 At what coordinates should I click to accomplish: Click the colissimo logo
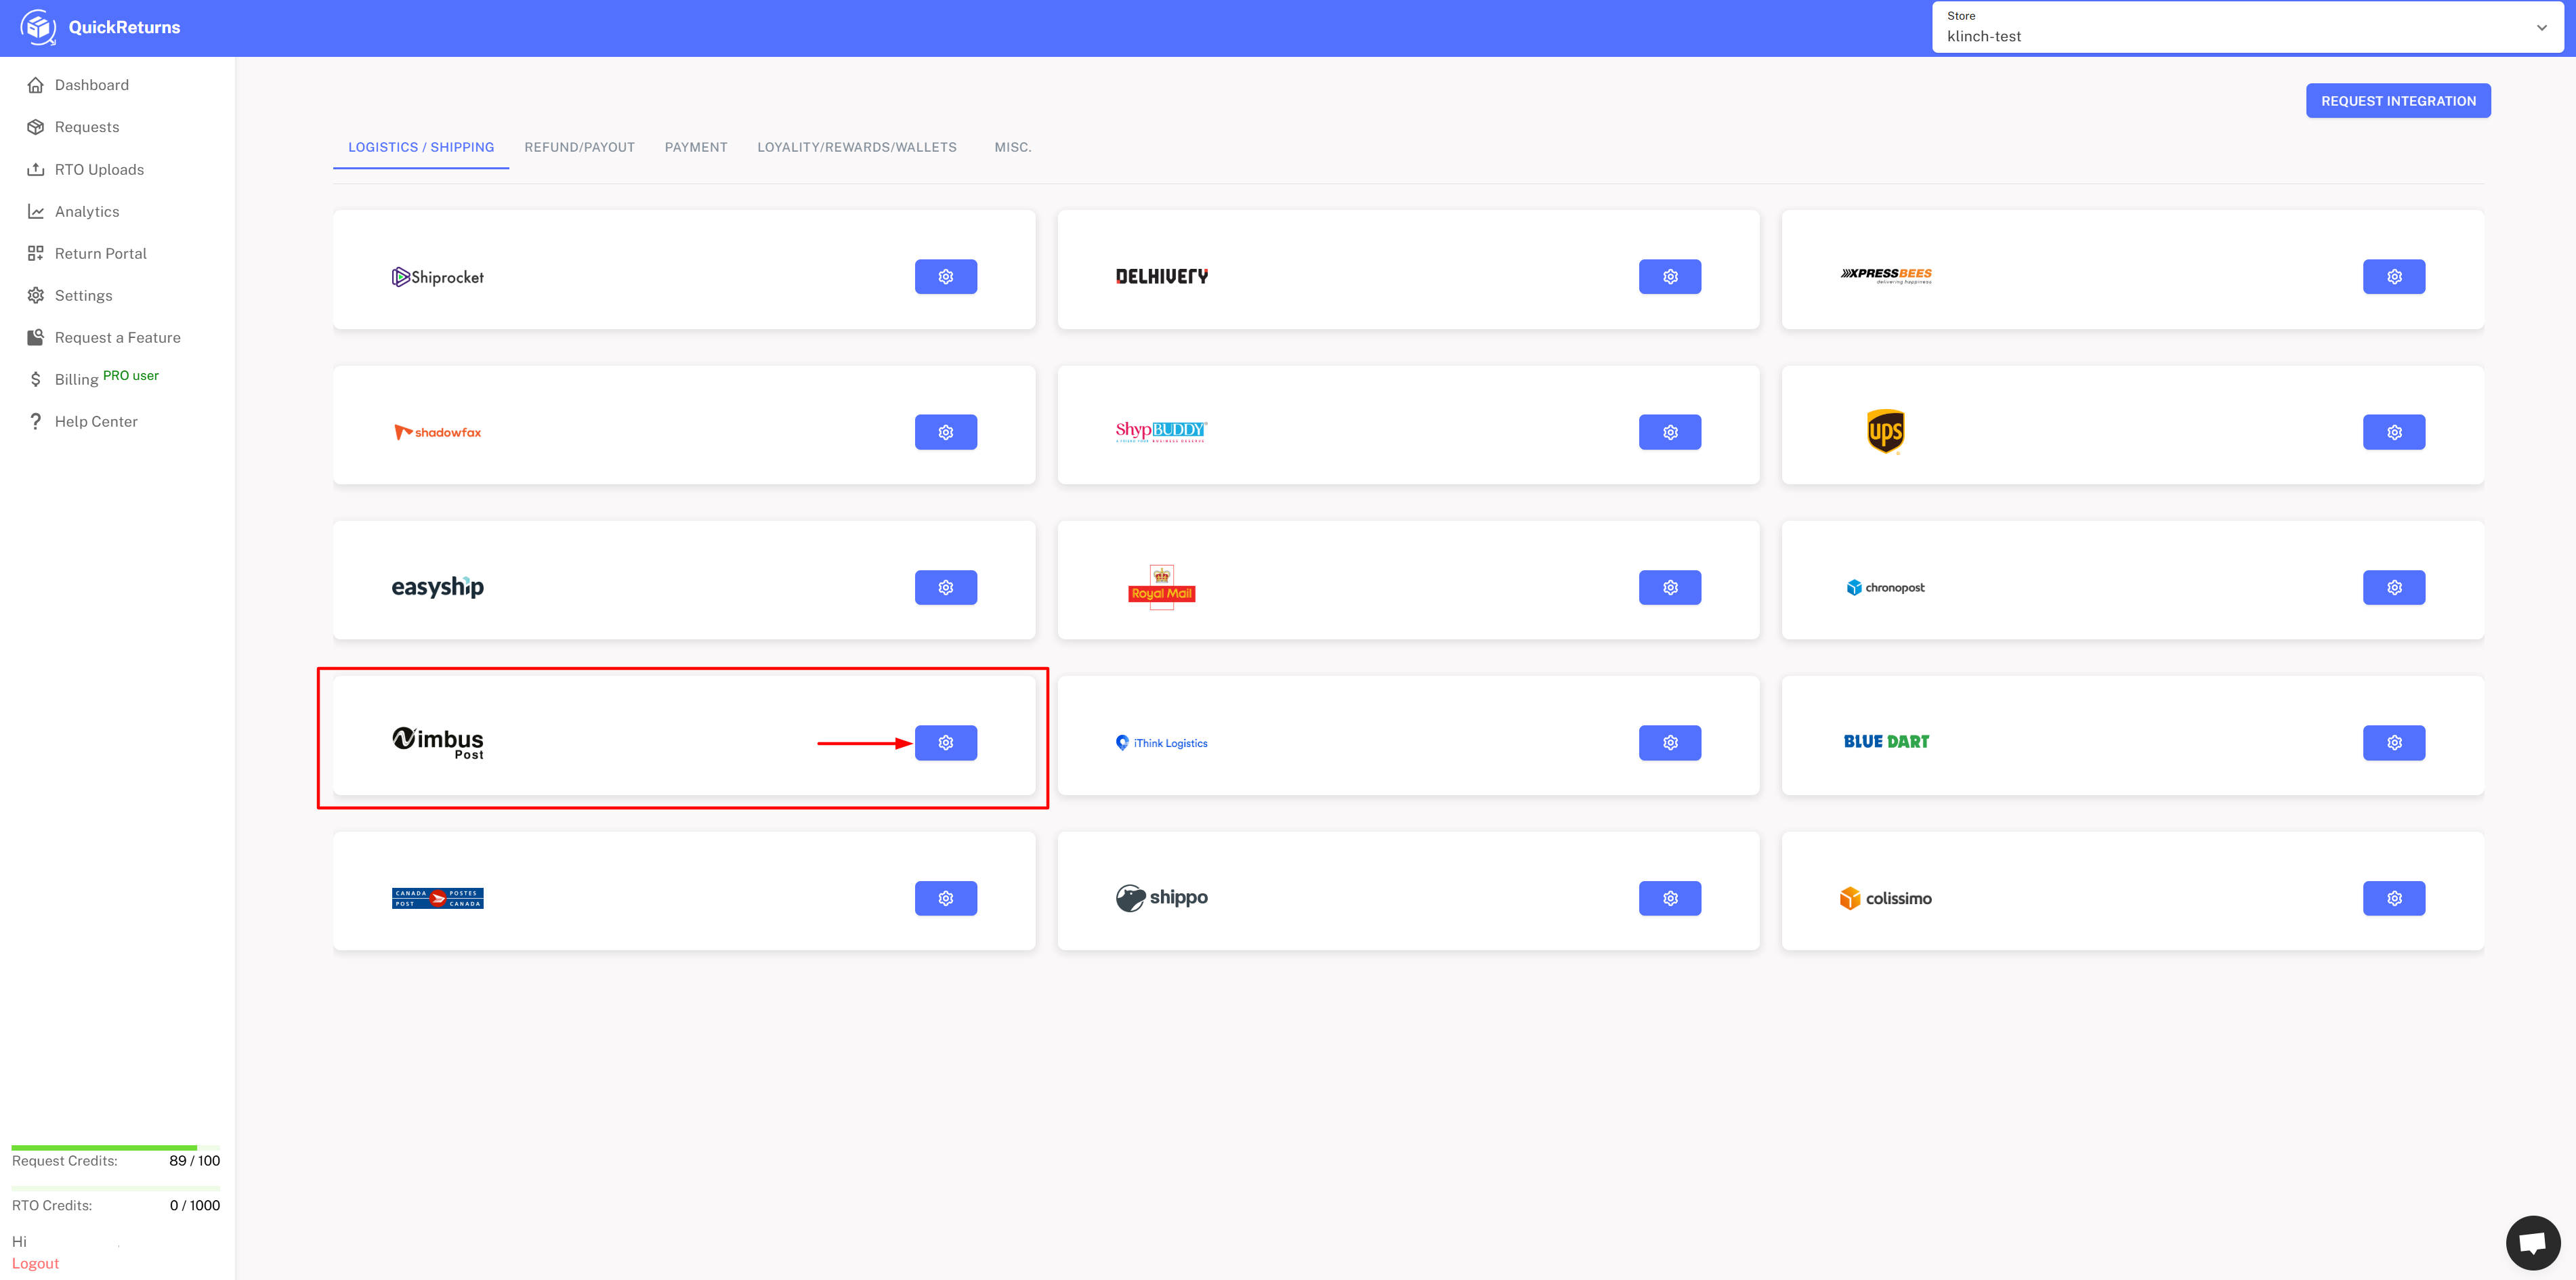pyautogui.click(x=1885, y=898)
